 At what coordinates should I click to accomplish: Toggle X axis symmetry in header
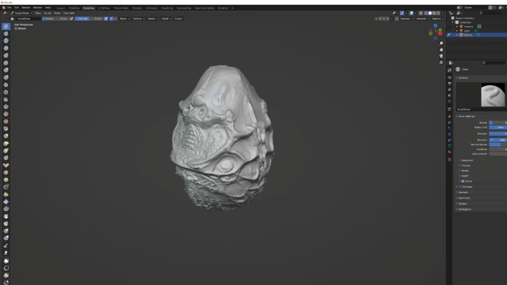coord(380,19)
